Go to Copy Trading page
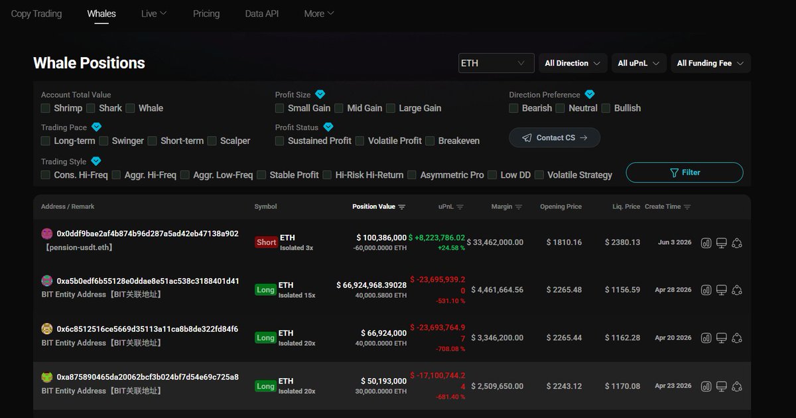This screenshot has width=796, height=418. coord(36,13)
